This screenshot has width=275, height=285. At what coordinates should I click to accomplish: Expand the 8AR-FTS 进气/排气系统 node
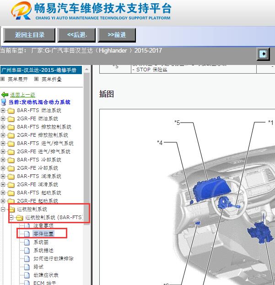[x=3, y=143]
